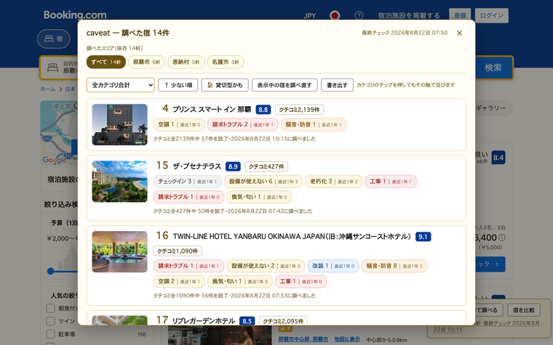Screen dimensions: 553x345
Task: Filter by 那覇市 6軒 area chip
Action: (x=146, y=62)
